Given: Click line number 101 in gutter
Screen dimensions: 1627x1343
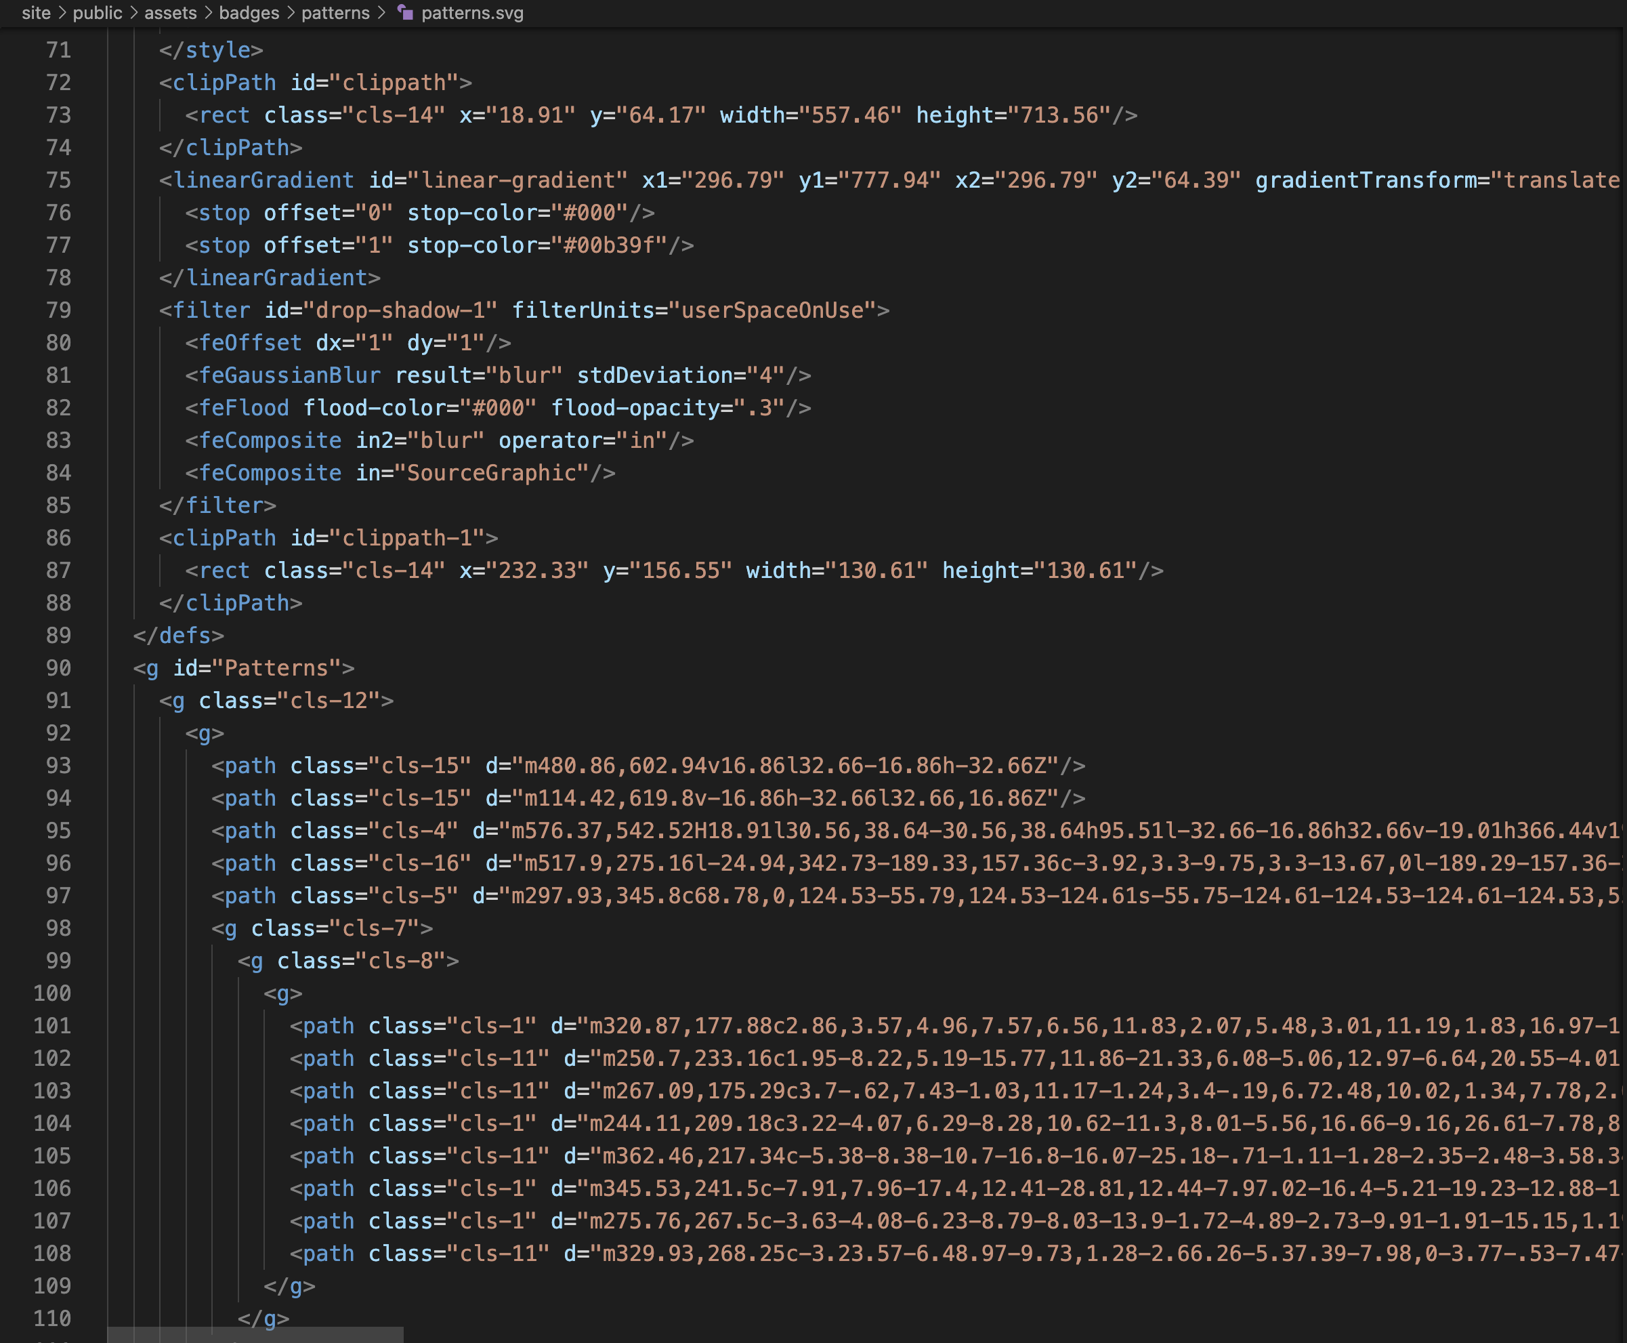Looking at the screenshot, I should [x=51, y=1026].
